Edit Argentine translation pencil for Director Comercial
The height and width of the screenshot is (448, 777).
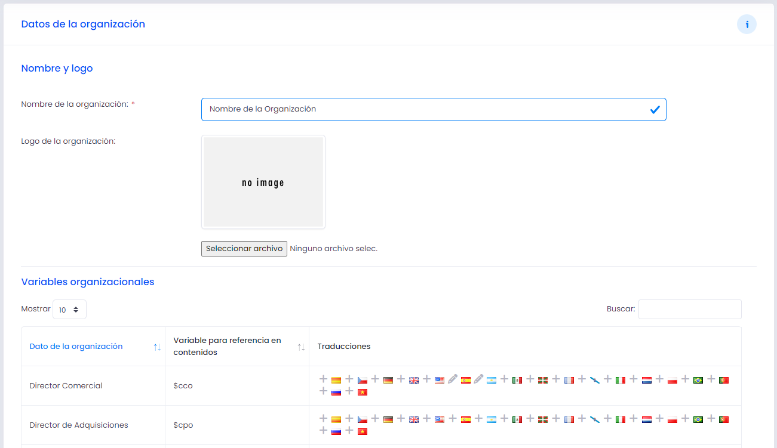478,379
